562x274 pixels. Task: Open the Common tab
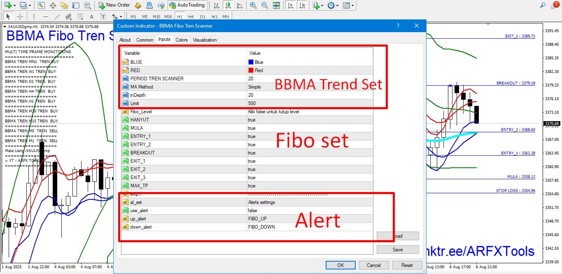click(x=145, y=40)
